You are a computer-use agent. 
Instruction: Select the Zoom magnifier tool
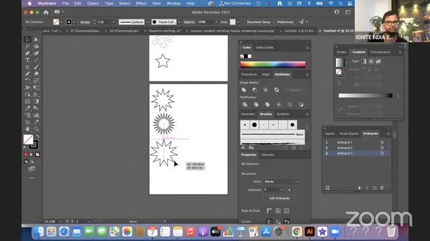(x=36, y=129)
